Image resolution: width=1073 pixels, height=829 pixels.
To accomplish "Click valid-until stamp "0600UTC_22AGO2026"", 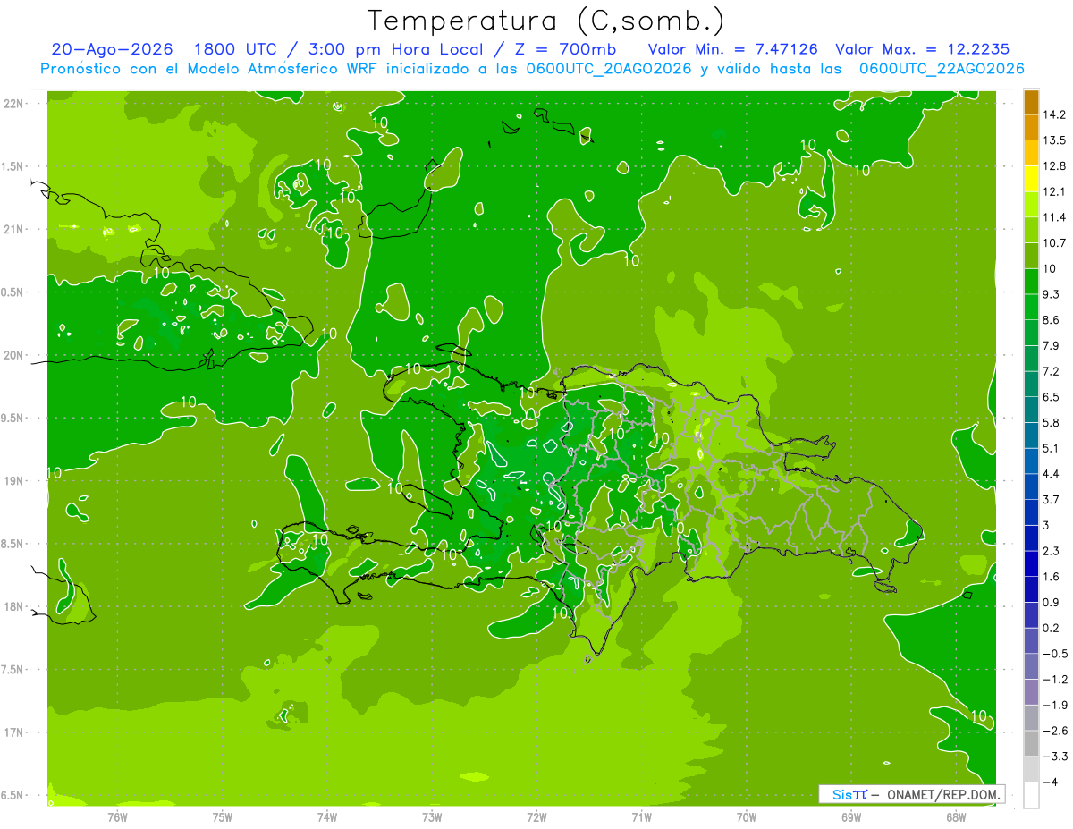I will (x=942, y=69).
